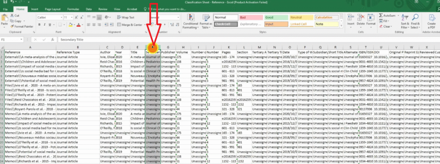This screenshot has height=164, width=440.
Task: Click AutoSum sigma button
Action: click(x=387, y=15)
